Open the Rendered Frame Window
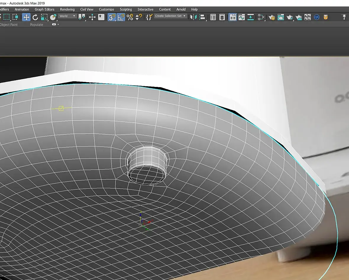This screenshot has width=349, height=280. click(281, 17)
